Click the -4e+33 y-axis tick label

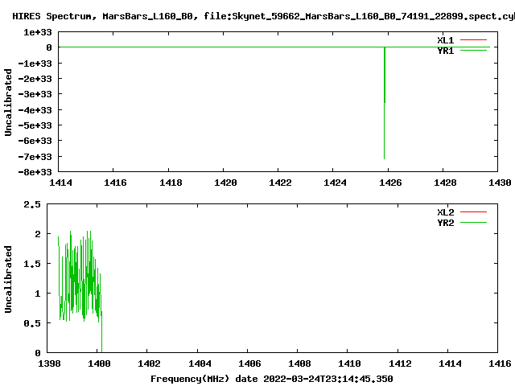click(35, 110)
